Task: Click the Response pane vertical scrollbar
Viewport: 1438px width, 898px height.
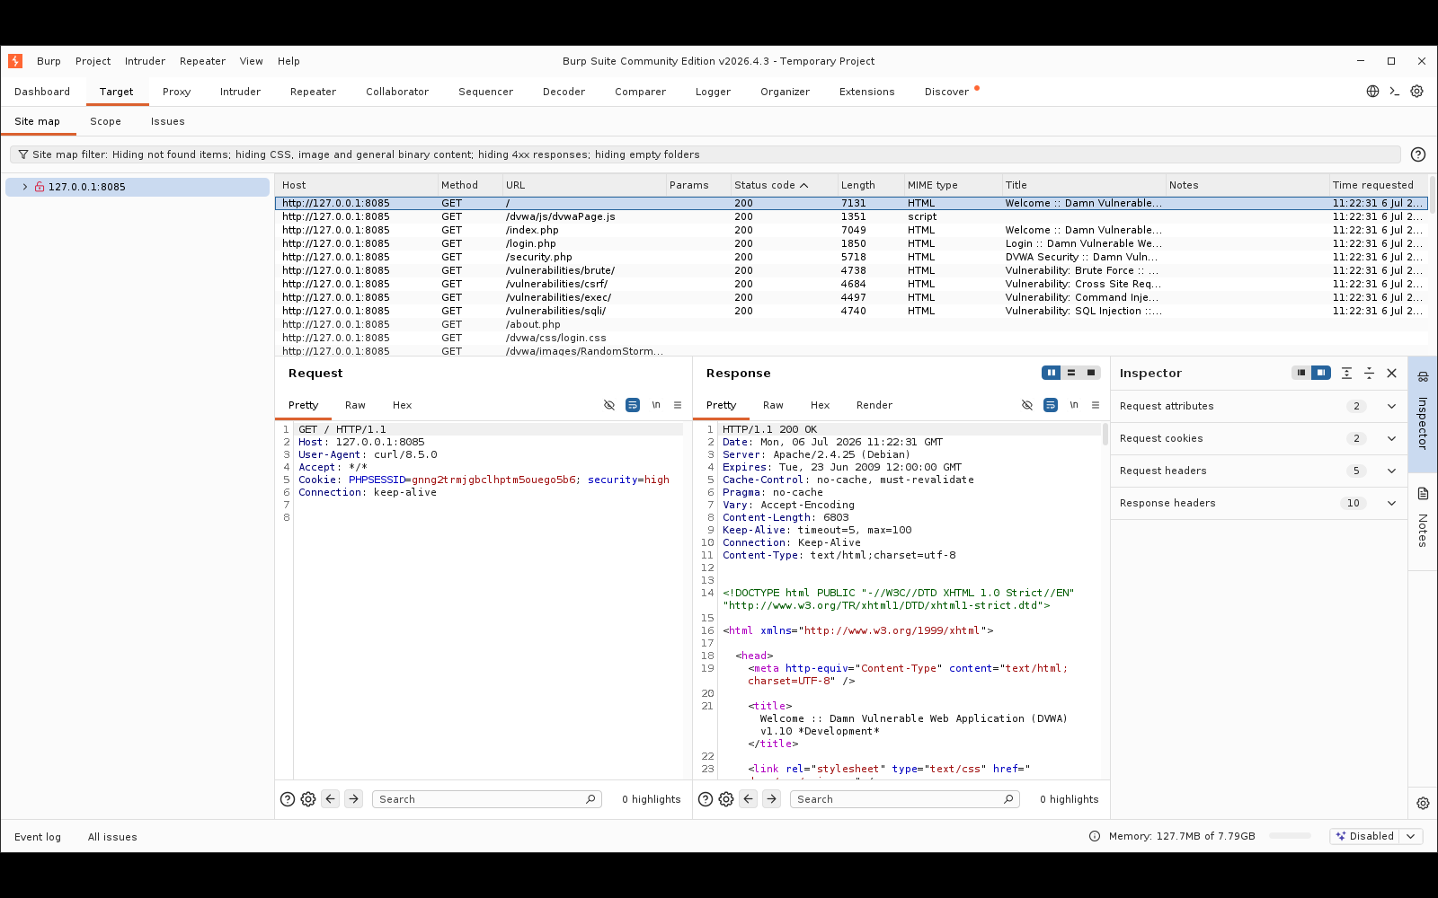Action: [1105, 435]
